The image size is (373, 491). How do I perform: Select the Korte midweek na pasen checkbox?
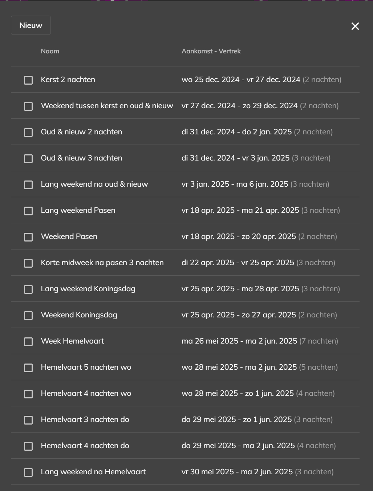(x=28, y=263)
